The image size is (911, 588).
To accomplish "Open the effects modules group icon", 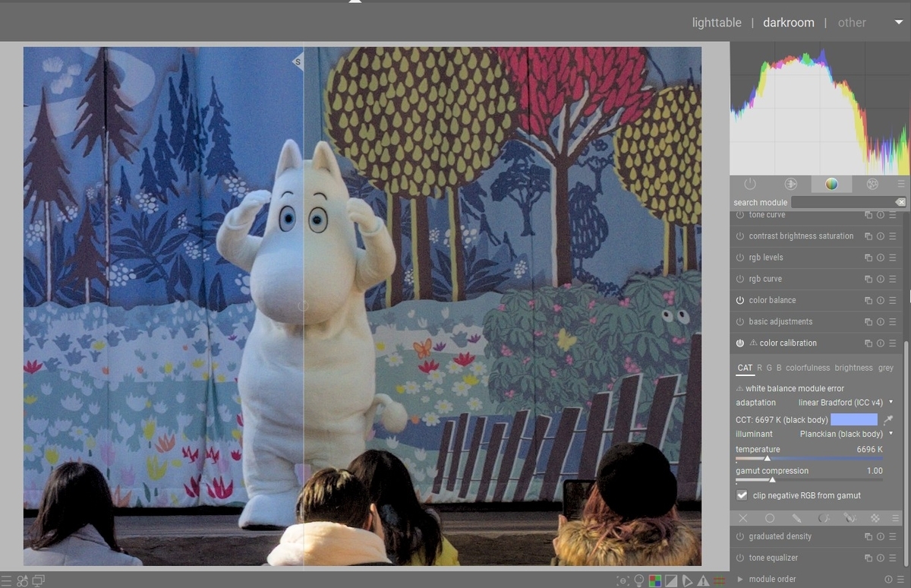I will tap(872, 184).
